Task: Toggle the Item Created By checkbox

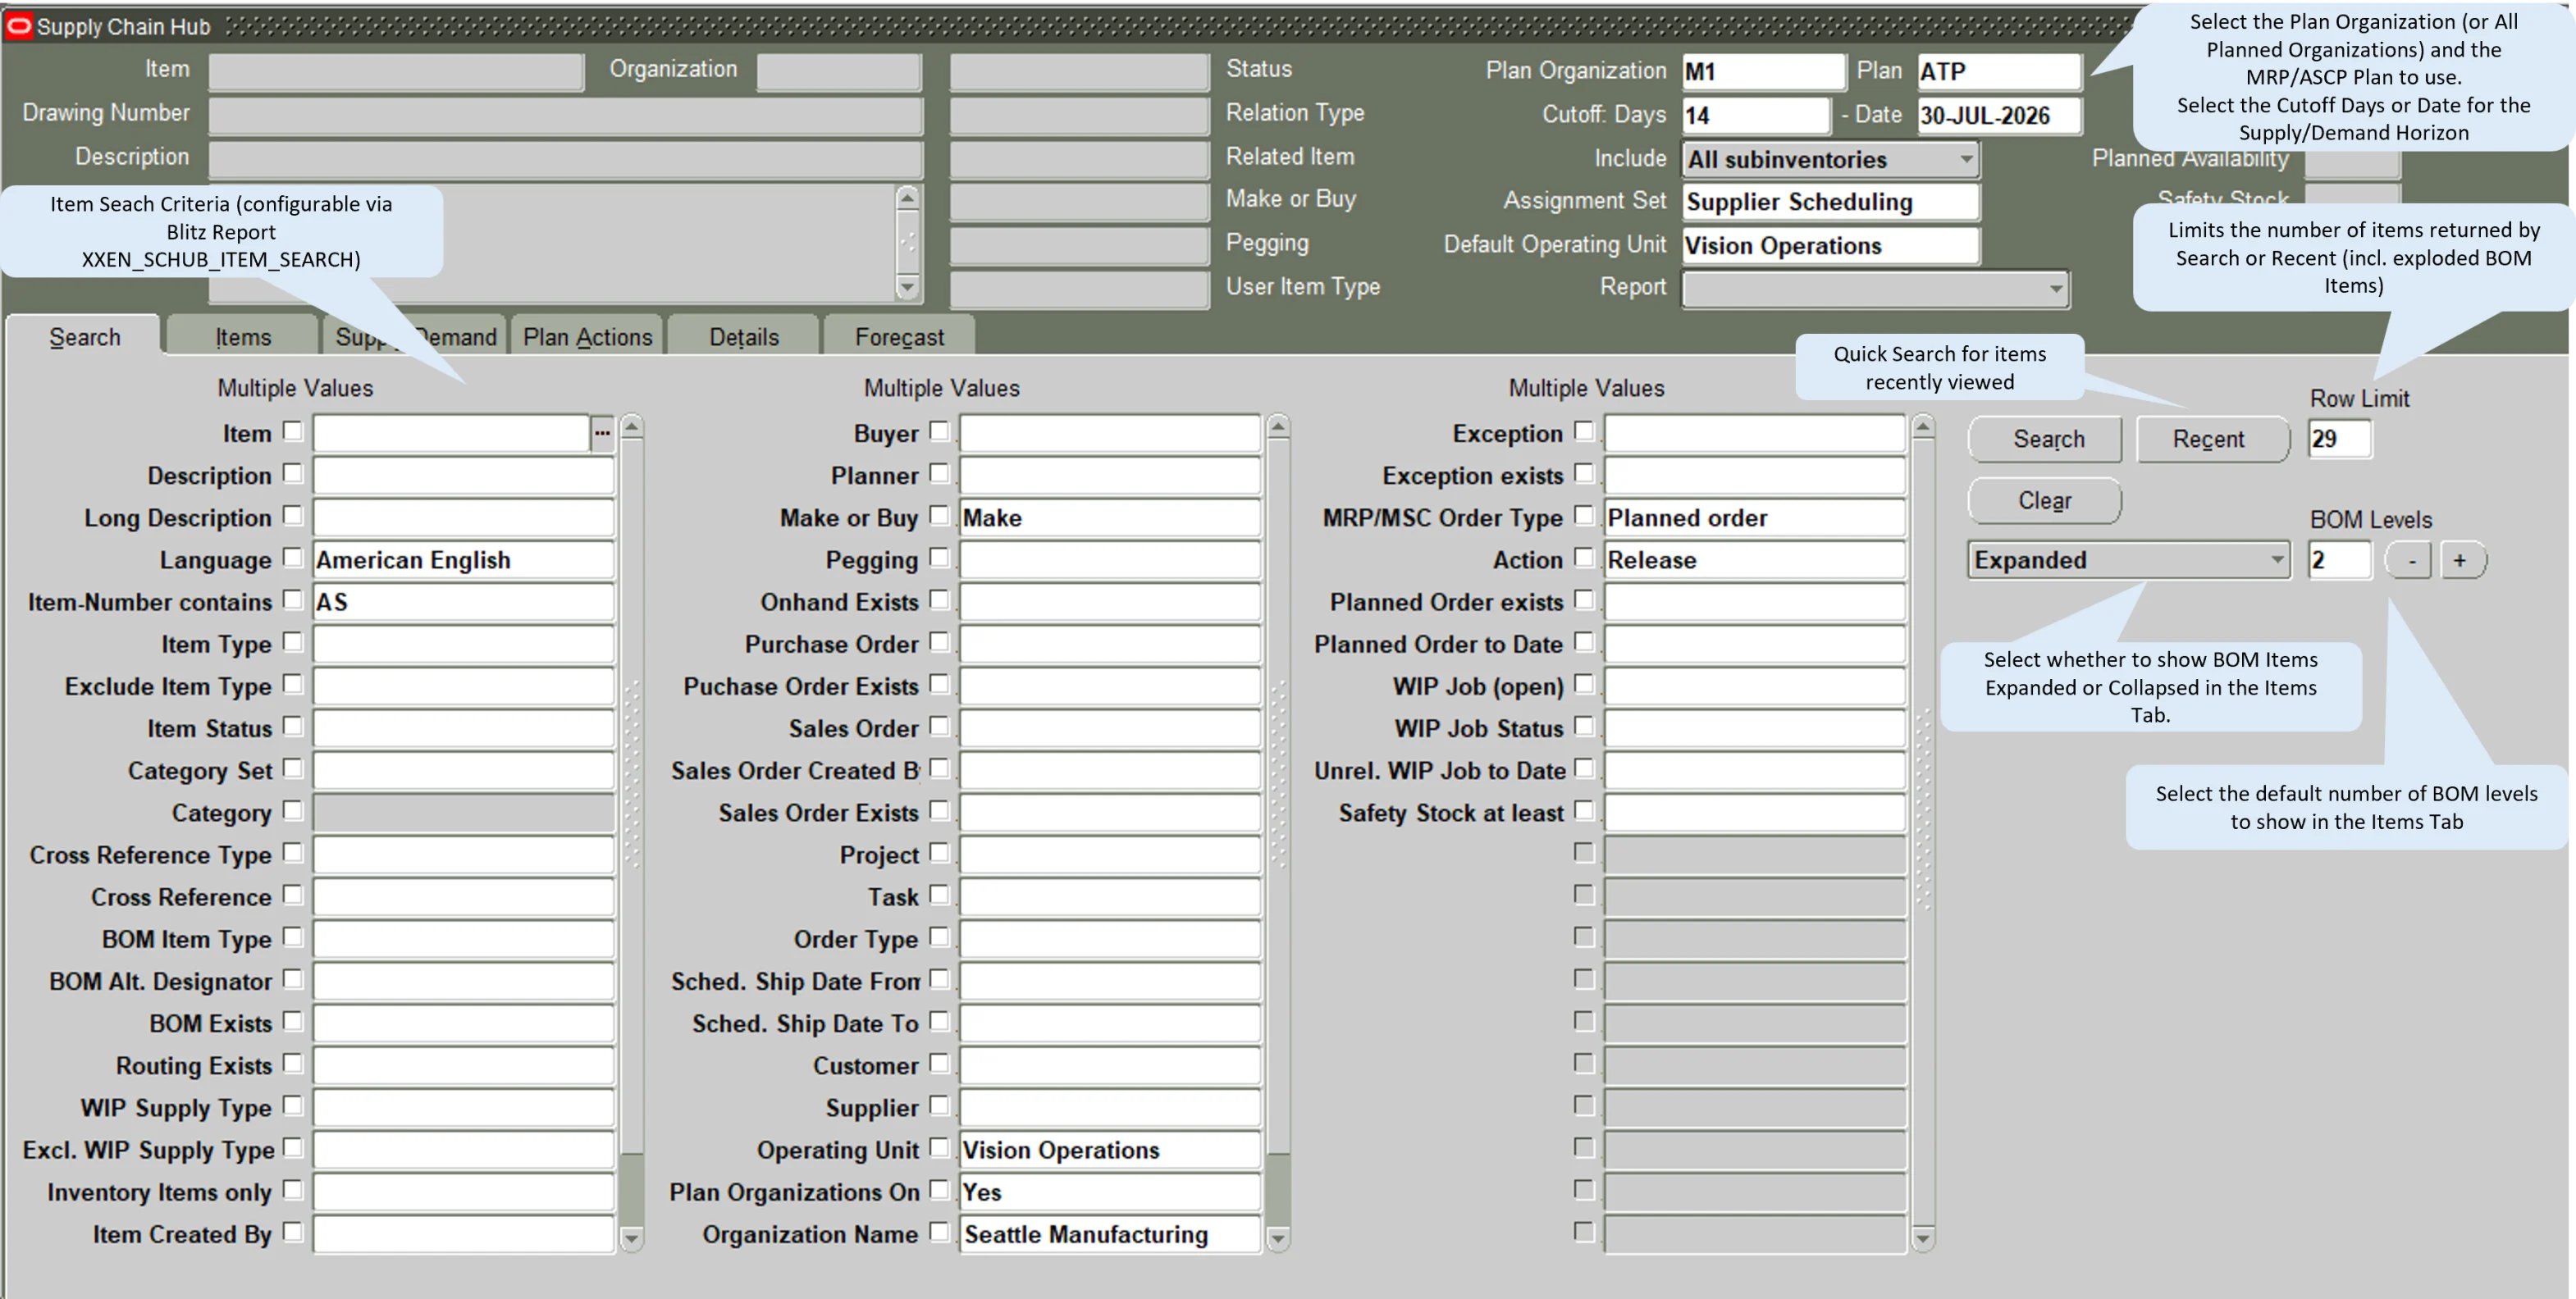Action: (292, 1231)
